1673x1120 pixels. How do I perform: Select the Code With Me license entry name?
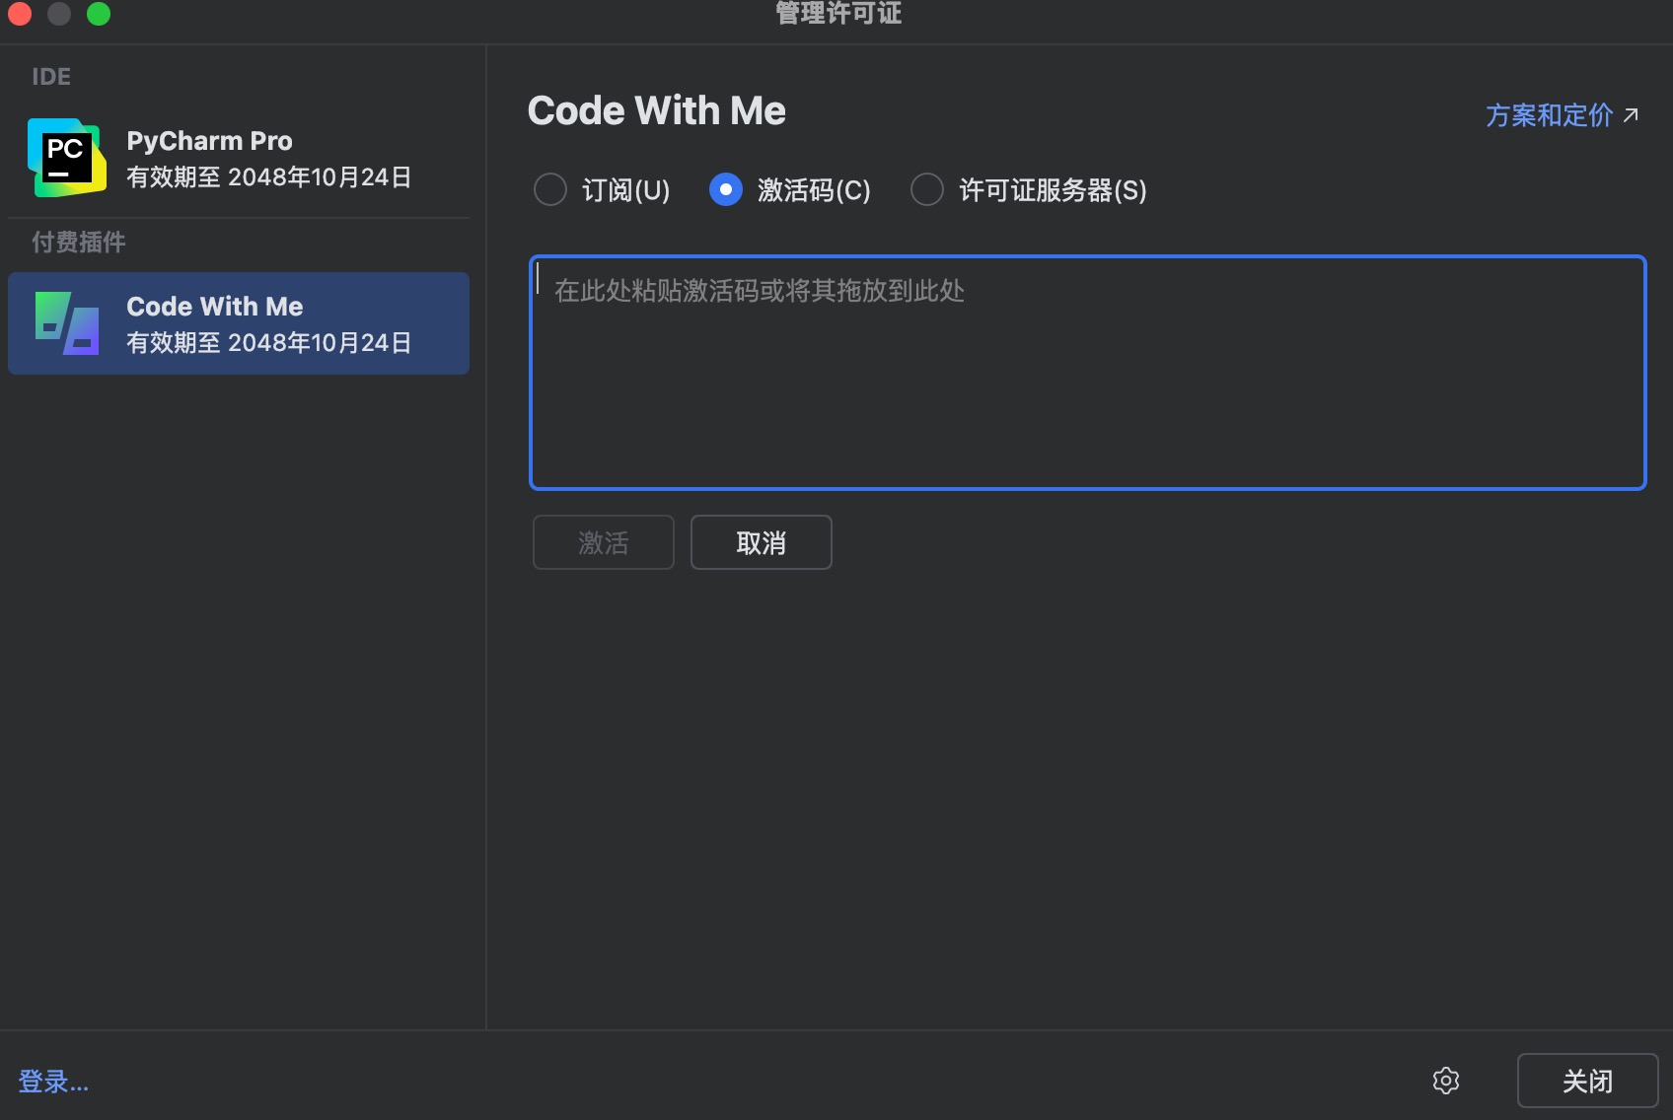pos(214,307)
